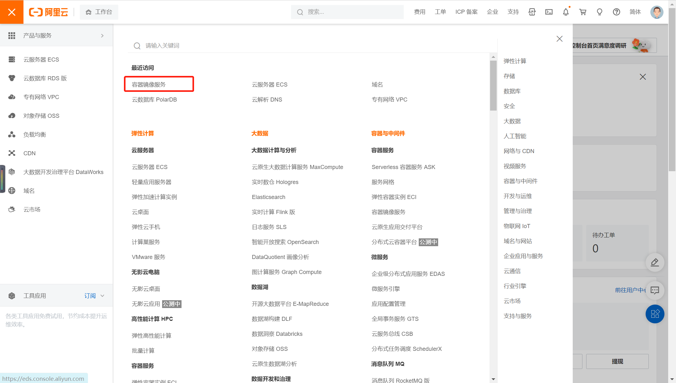This screenshot has height=383, width=676.
Task: Click the blue floating grid widget button
Action: tap(655, 314)
